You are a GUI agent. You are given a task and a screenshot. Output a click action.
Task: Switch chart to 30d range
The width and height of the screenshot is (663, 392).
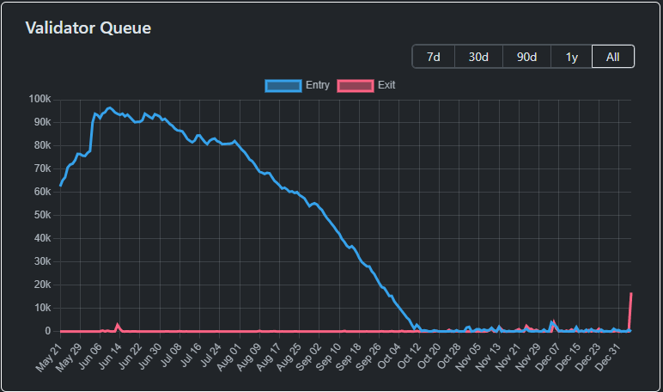478,57
